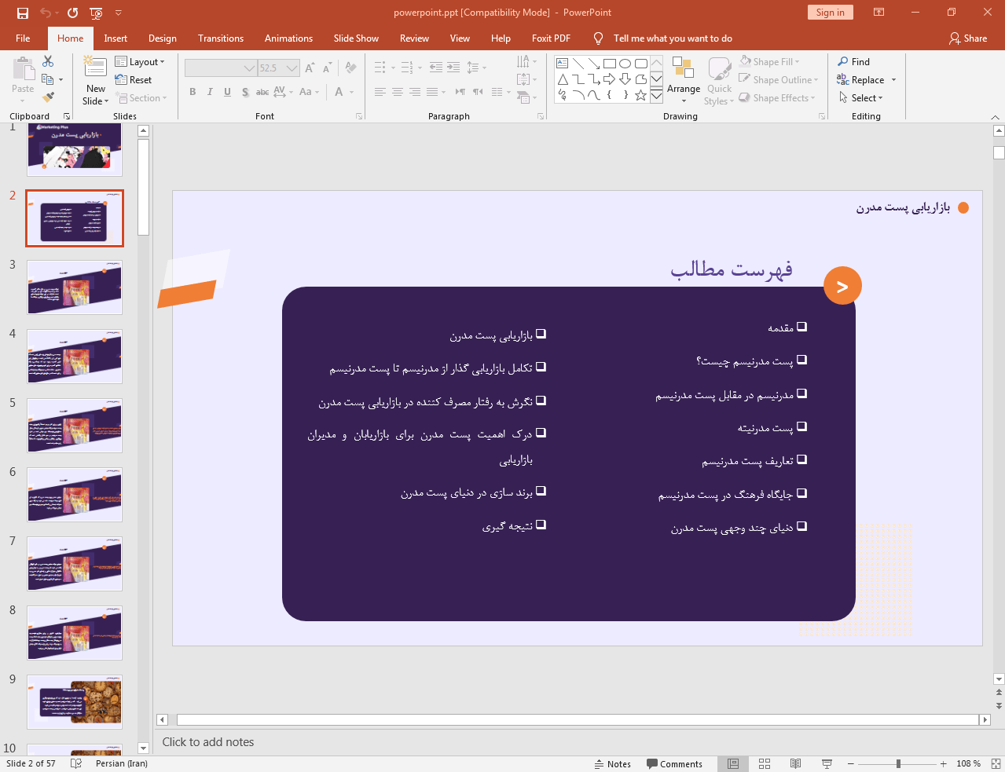This screenshot has width=1005, height=772.
Task: Expand the shapes gallery More arrow
Action: pyautogui.click(x=656, y=96)
